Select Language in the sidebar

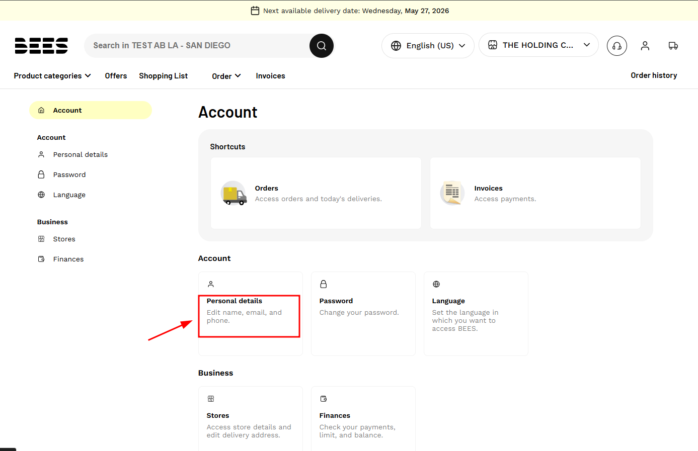69,195
